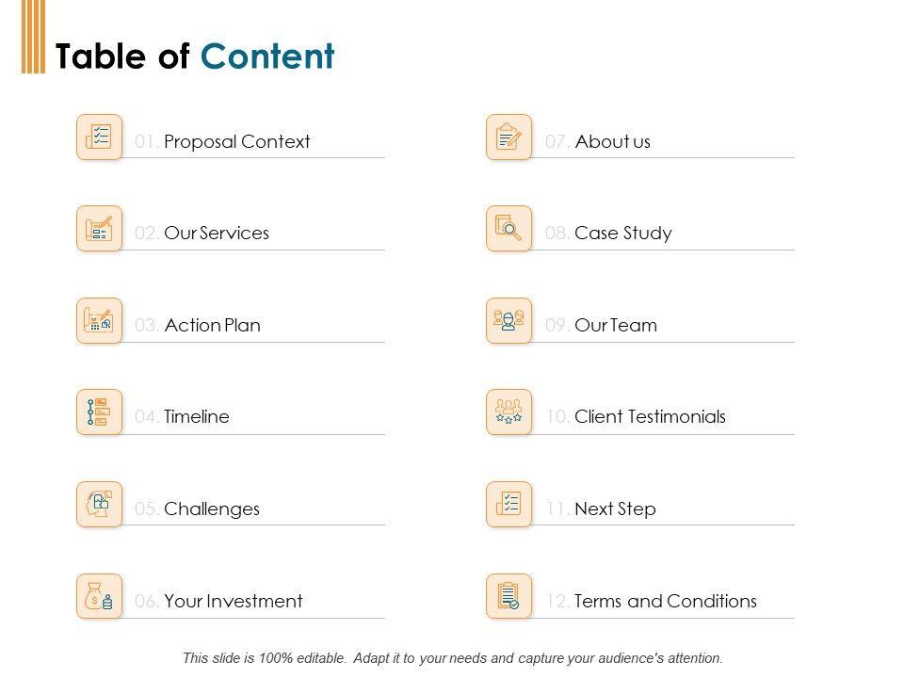The height and width of the screenshot is (678, 904).
Task: Open the Your Investment entry
Action: 233,602
